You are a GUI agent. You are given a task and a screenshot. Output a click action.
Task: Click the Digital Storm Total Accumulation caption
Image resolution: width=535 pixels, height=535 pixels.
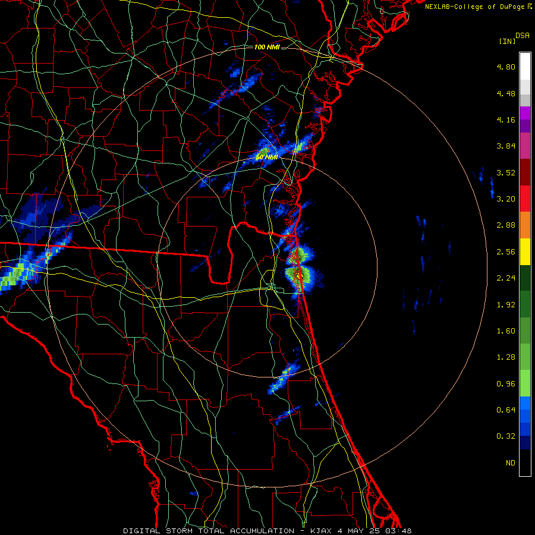tap(267, 531)
